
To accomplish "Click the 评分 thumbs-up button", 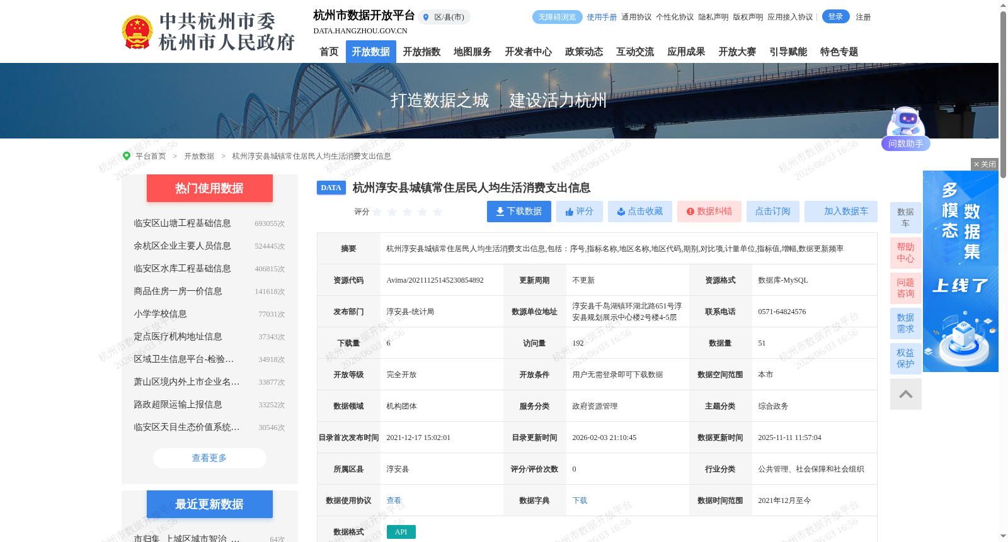I will coord(580,212).
